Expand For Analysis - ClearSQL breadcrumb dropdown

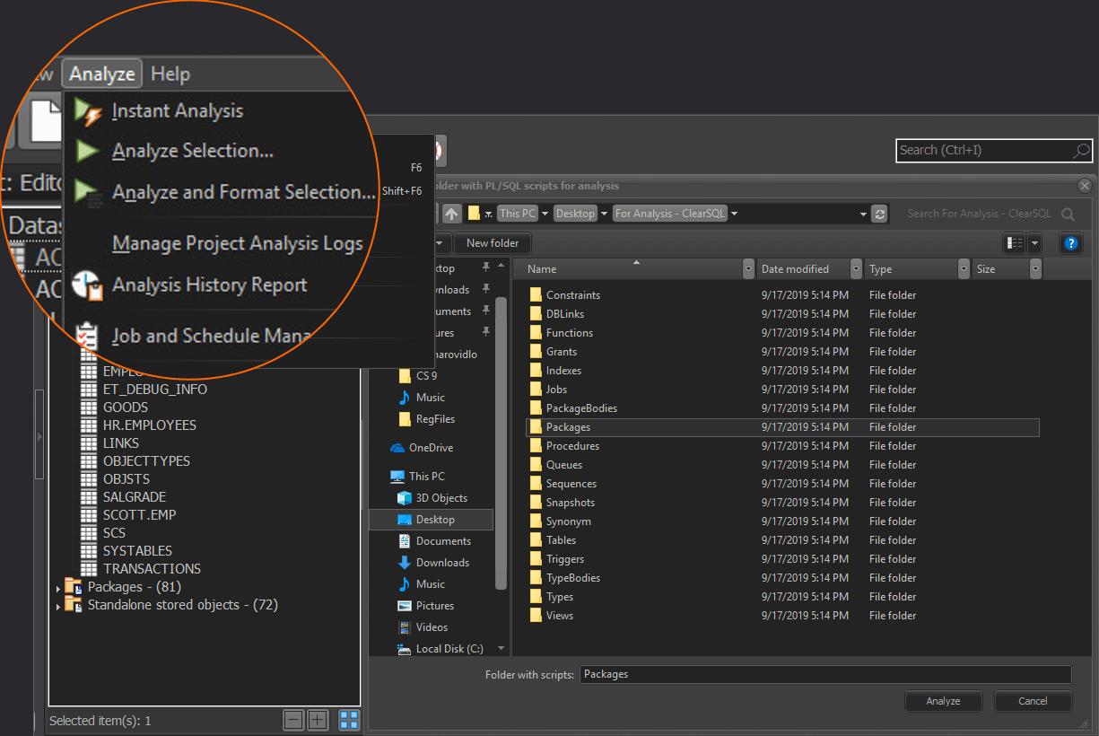point(734,214)
